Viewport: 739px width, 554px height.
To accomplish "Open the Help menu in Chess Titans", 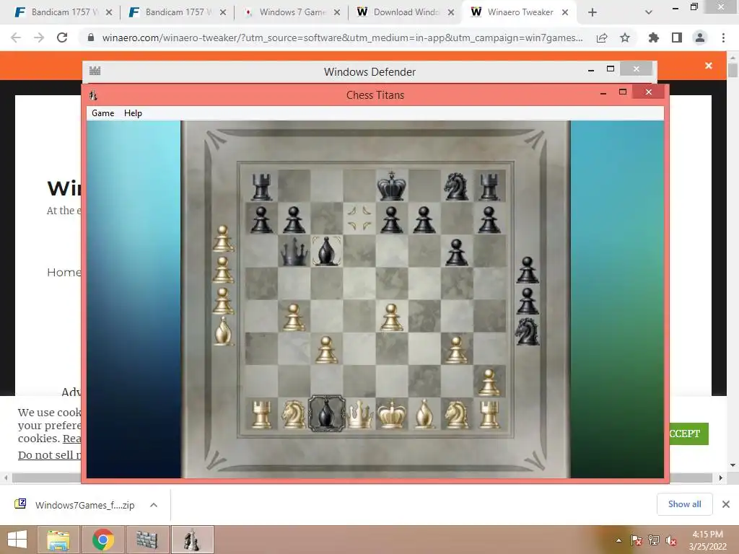I will [x=133, y=113].
